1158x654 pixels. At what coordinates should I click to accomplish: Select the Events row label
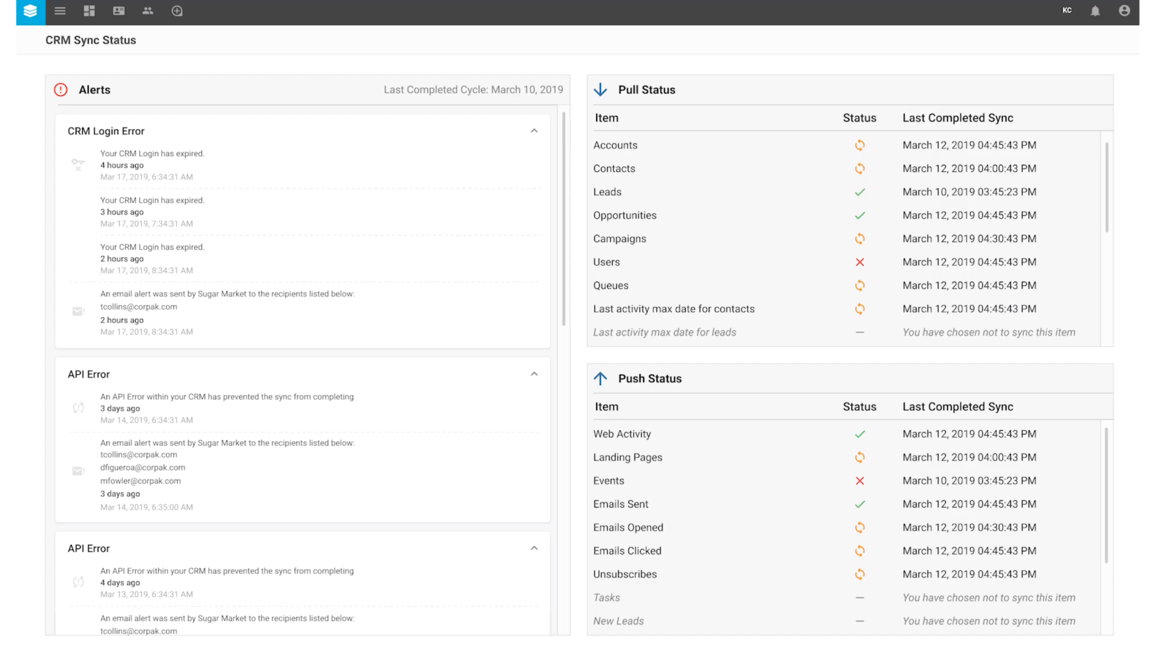(609, 481)
